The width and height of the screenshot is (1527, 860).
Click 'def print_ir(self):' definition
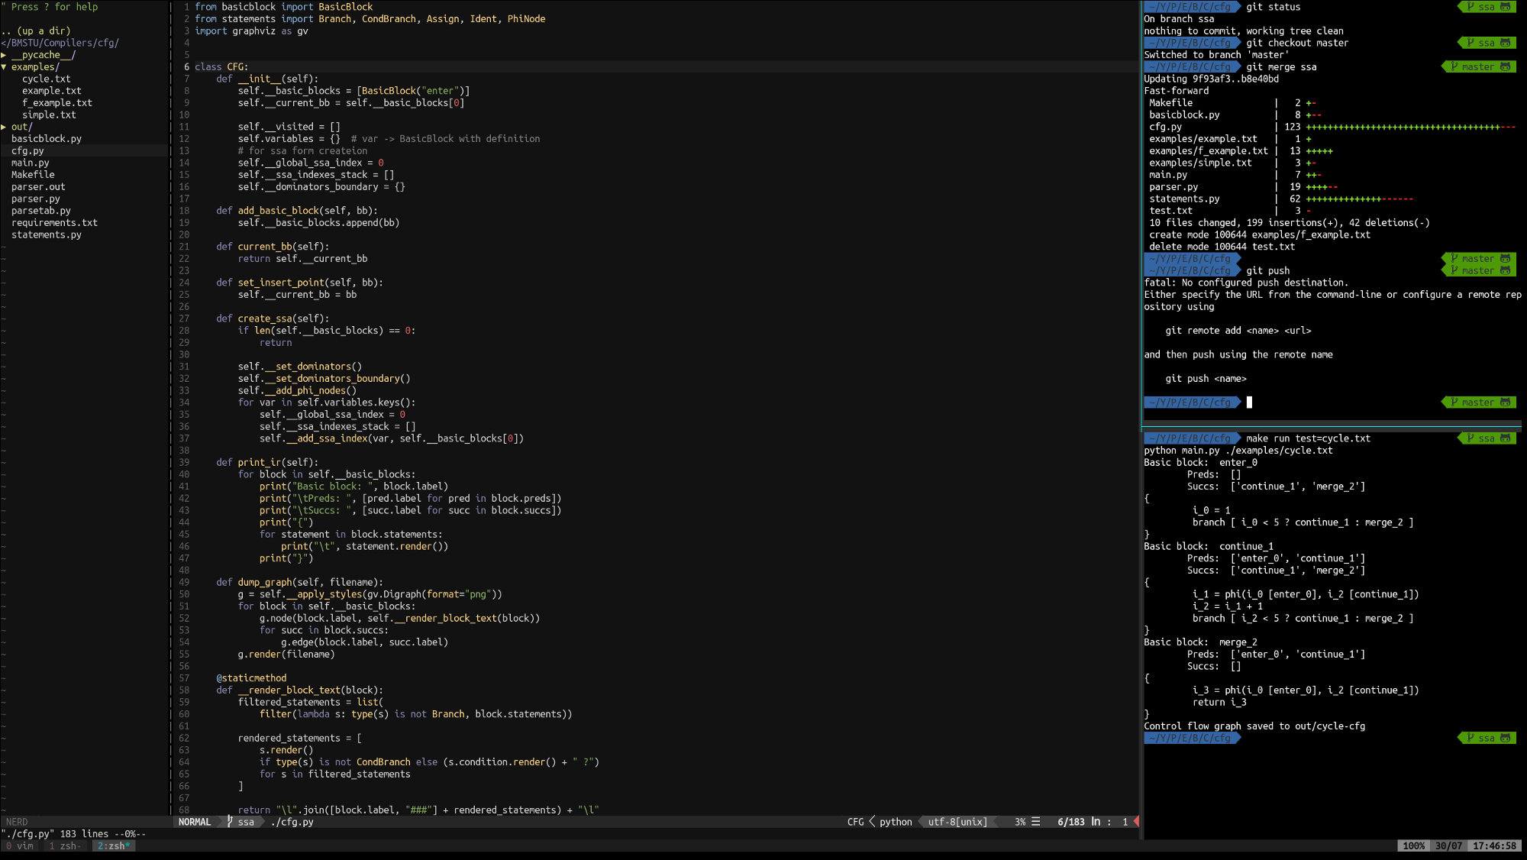click(x=267, y=463)
